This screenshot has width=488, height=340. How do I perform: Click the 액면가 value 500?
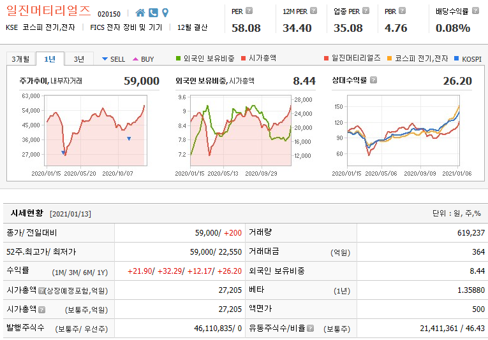coord(478,309)
